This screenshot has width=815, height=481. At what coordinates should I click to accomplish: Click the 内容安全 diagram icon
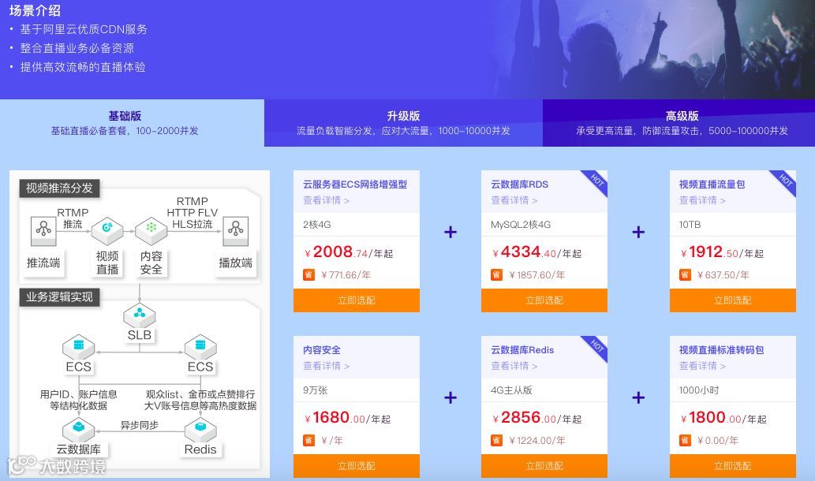[151, 230]
